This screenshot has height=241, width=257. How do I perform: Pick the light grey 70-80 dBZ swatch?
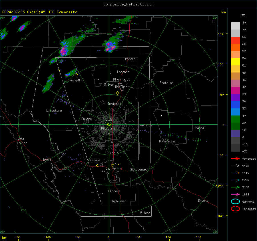pos(235,26)
